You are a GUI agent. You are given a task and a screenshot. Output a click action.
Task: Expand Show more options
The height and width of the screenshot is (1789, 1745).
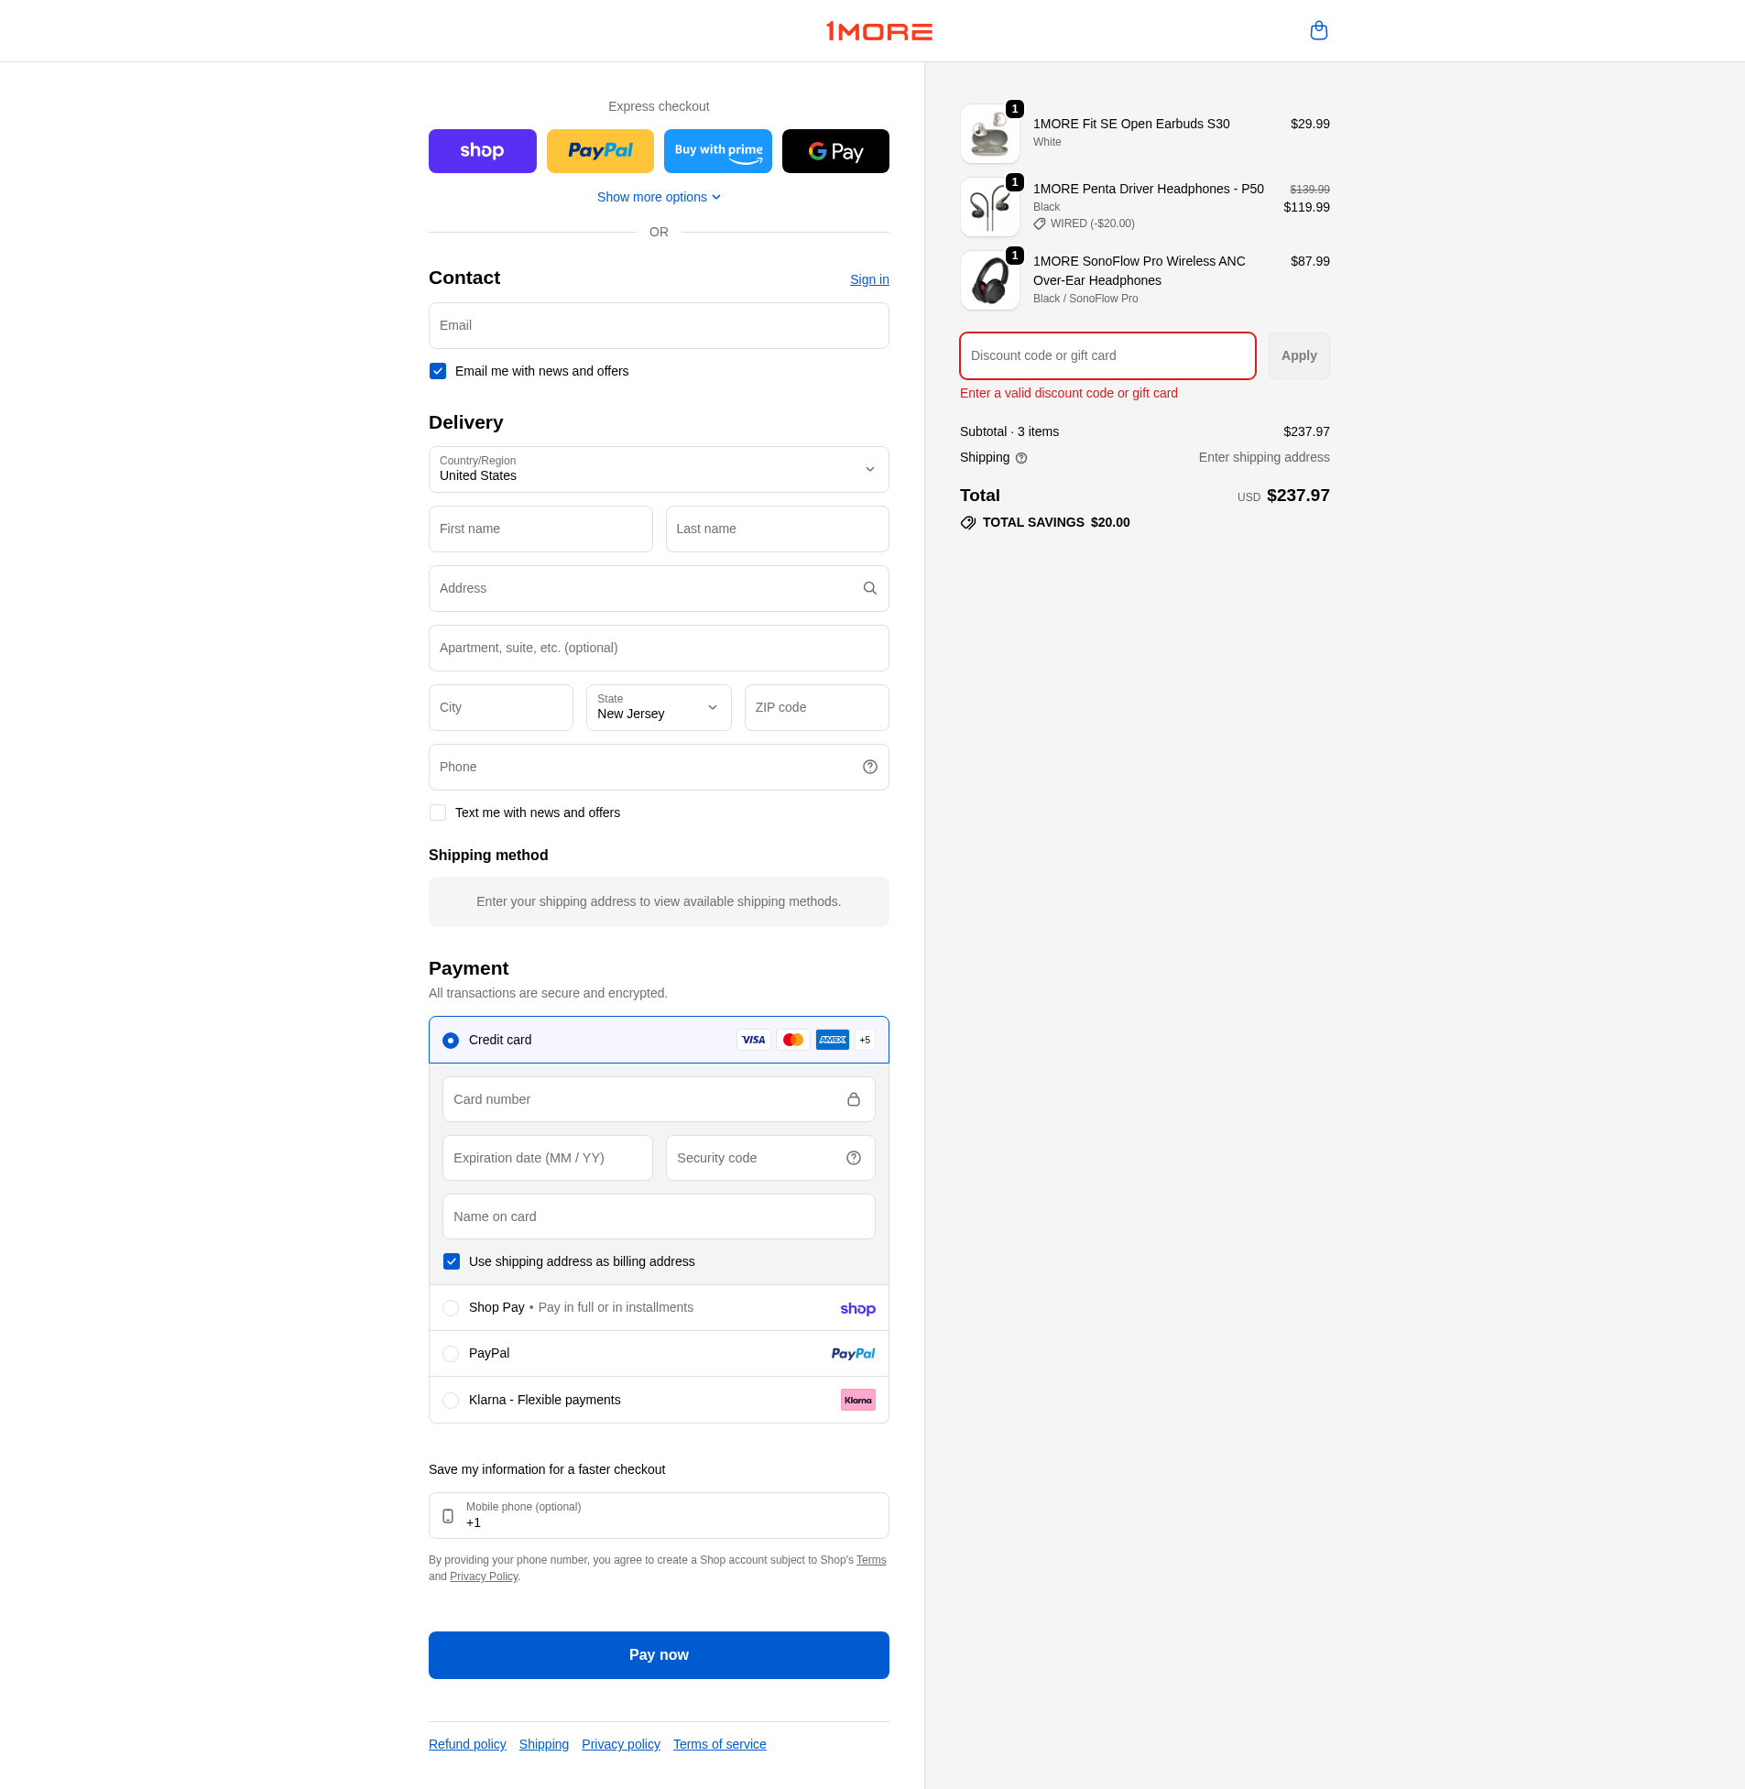(658, 196)
